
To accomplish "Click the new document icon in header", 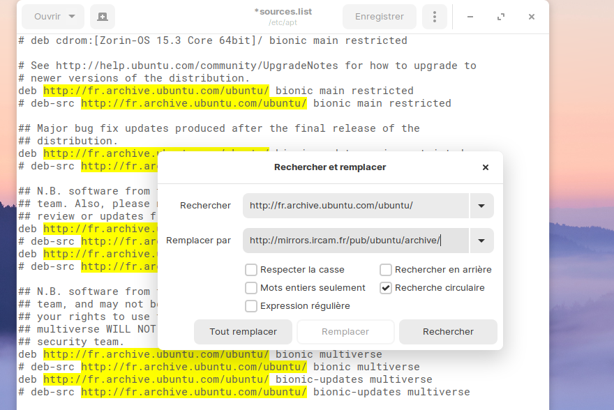I will 103,17.
